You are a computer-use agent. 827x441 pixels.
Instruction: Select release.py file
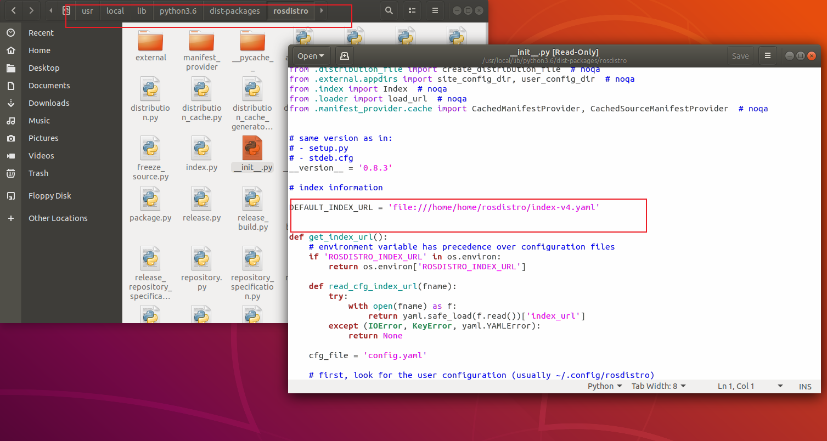(x=201, y=204)
